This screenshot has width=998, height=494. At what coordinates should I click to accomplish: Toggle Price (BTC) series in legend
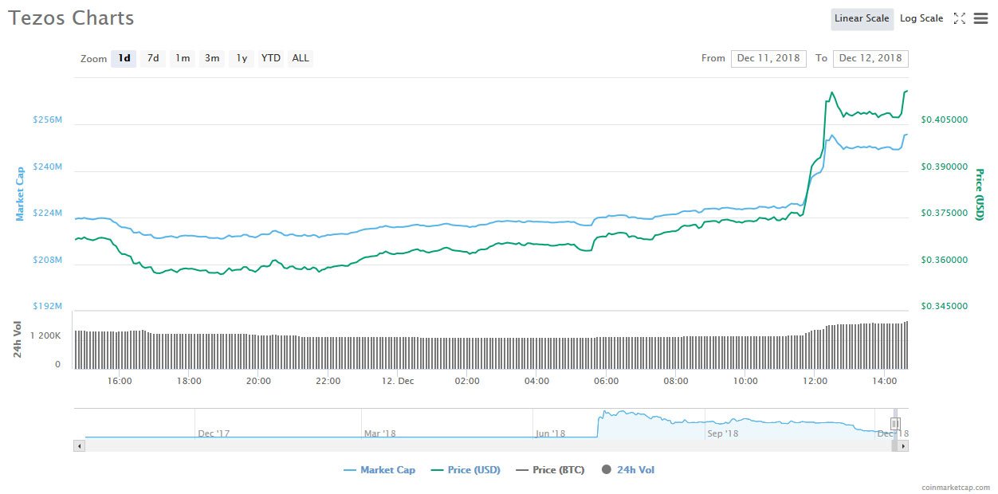[550, 470]
